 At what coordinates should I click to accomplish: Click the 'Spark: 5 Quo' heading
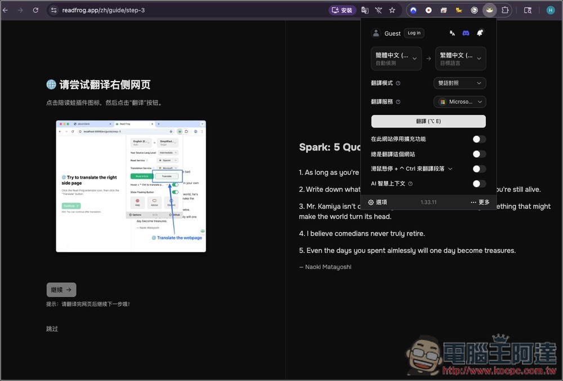(x=330, y=147)
